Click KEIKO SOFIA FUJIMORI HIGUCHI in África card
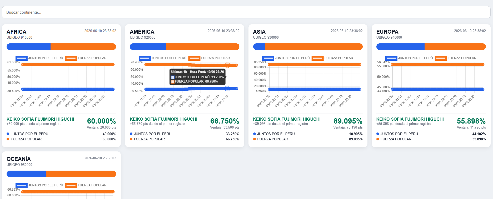Viewport: 493px width, 199px height. pyautogui.click(x=40, y=119)
